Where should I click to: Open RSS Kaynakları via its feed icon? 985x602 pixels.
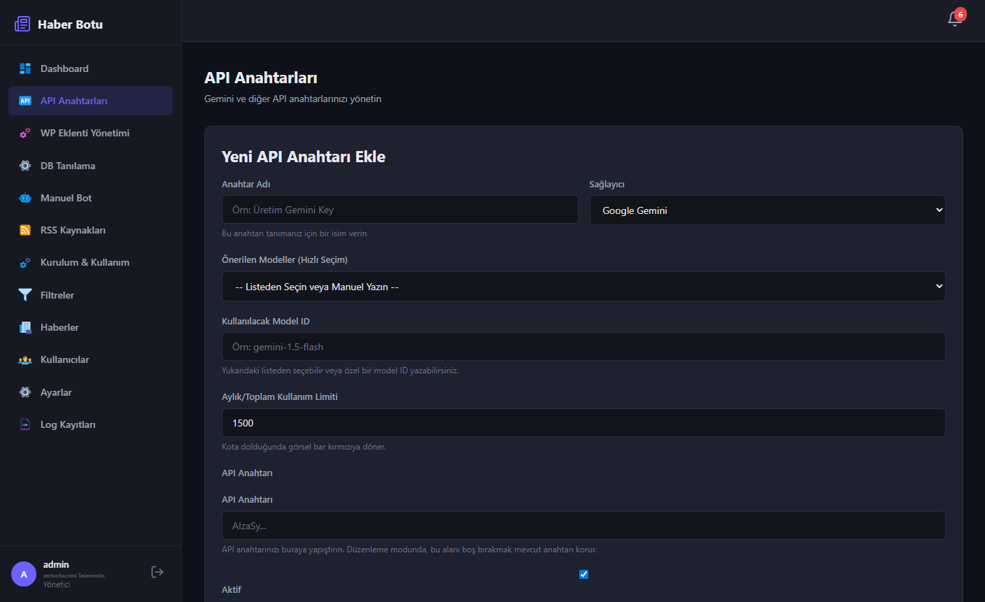tap(25, 230)
